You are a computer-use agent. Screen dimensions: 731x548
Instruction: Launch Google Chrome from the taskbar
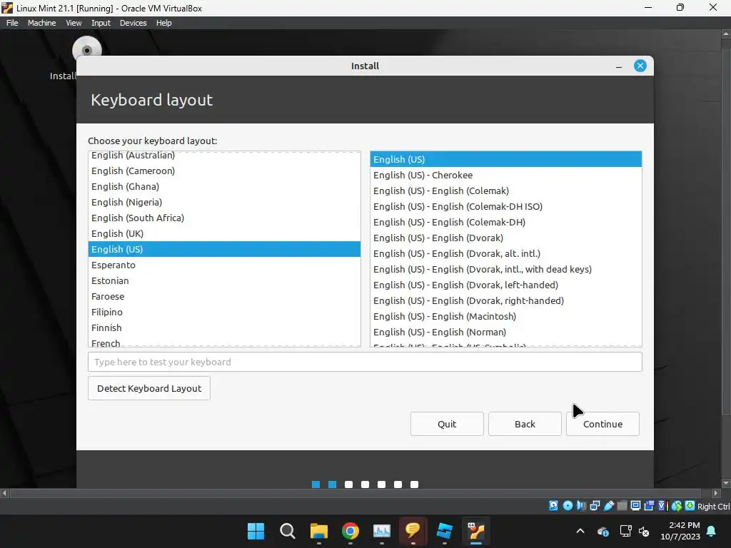[350, 531]
